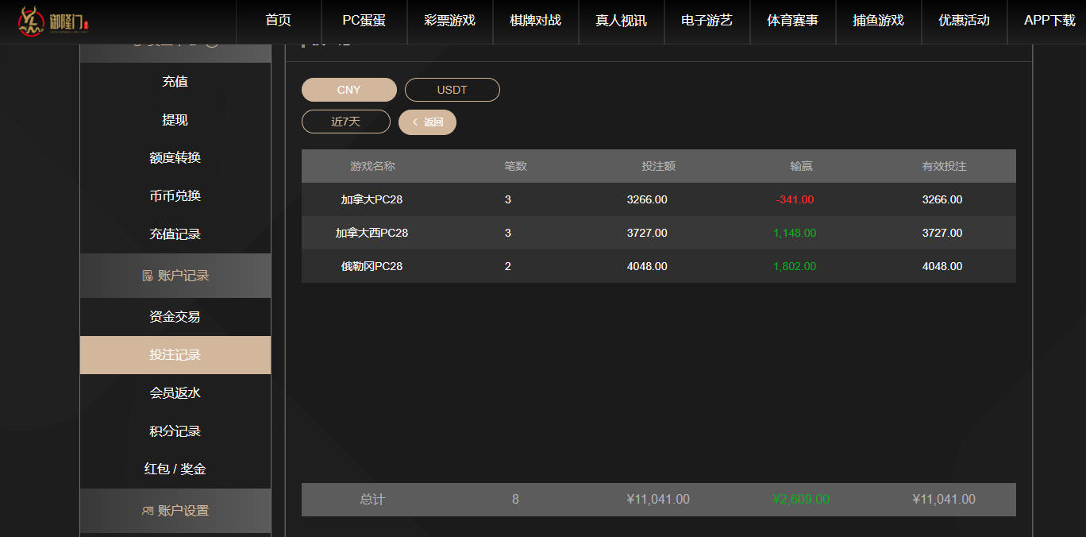This screenshot has height=537, width=1086.
Task: Select the 加拿大PC28 row name
Action: (372, 199)
